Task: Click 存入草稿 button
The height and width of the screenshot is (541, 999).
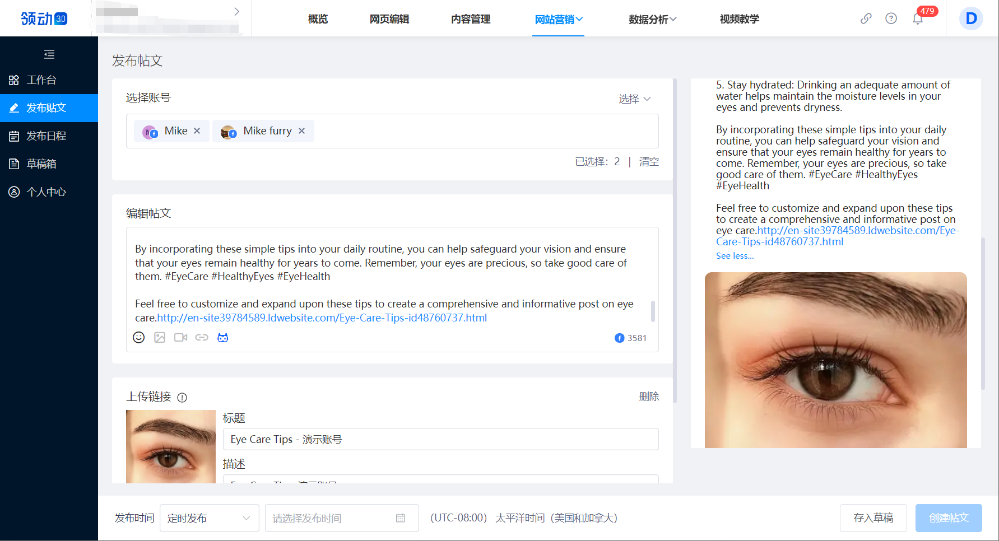Action: 873,518
